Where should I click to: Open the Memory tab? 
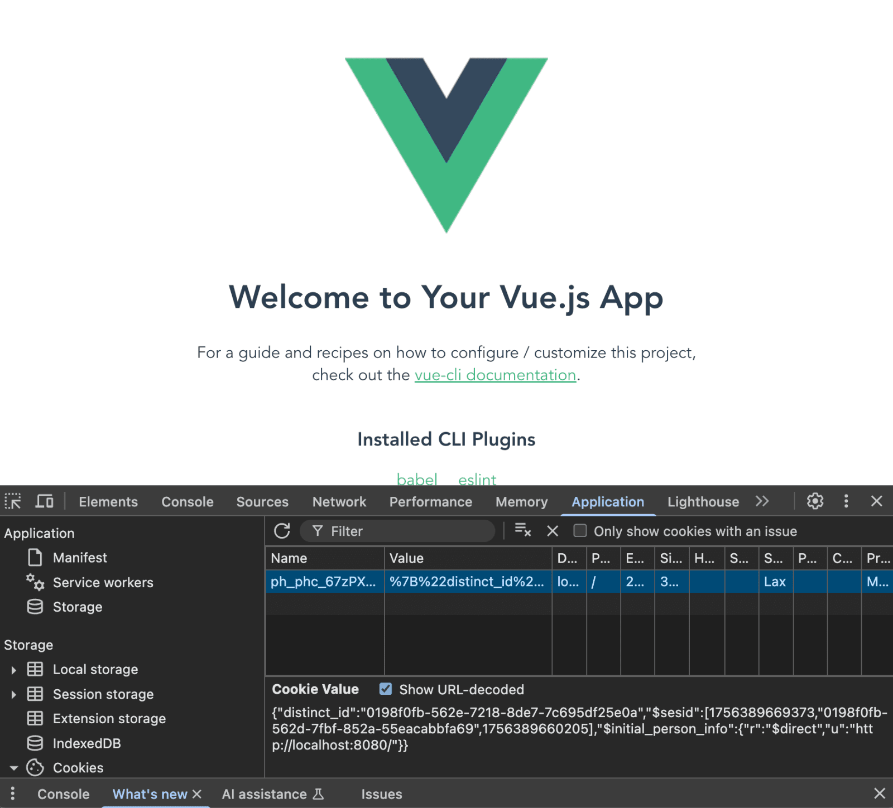click(522, 502)
